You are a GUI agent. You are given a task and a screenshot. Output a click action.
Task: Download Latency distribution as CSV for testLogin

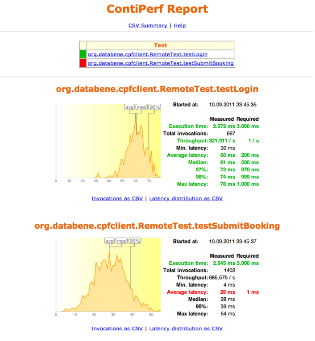[x=186, y=198]
